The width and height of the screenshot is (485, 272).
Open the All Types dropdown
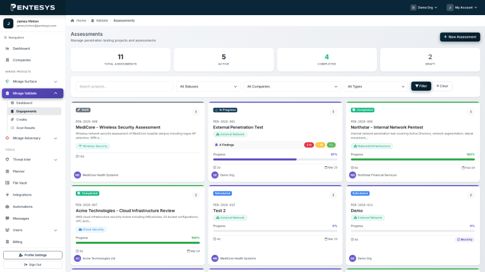(376, 86)
